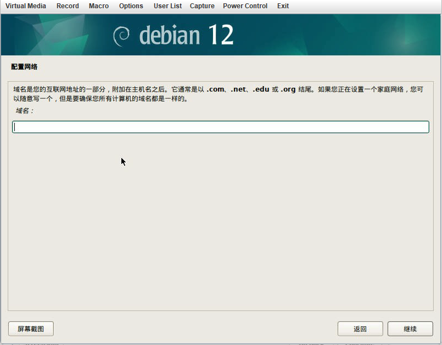Screen dimensions: 442x345
Task: Click 返回 to go back
Action: pyautogui.click(x=360, y=329)
